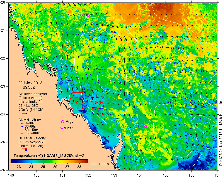Image resolution: width=223 pixels, height=178 pixels.
Task: Click the longitude axis label 151
Action: point(62,175)
